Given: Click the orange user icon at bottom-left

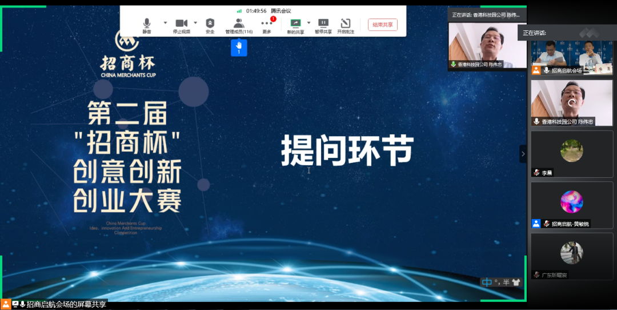Looking at the screenshot, I should (6, 304).
